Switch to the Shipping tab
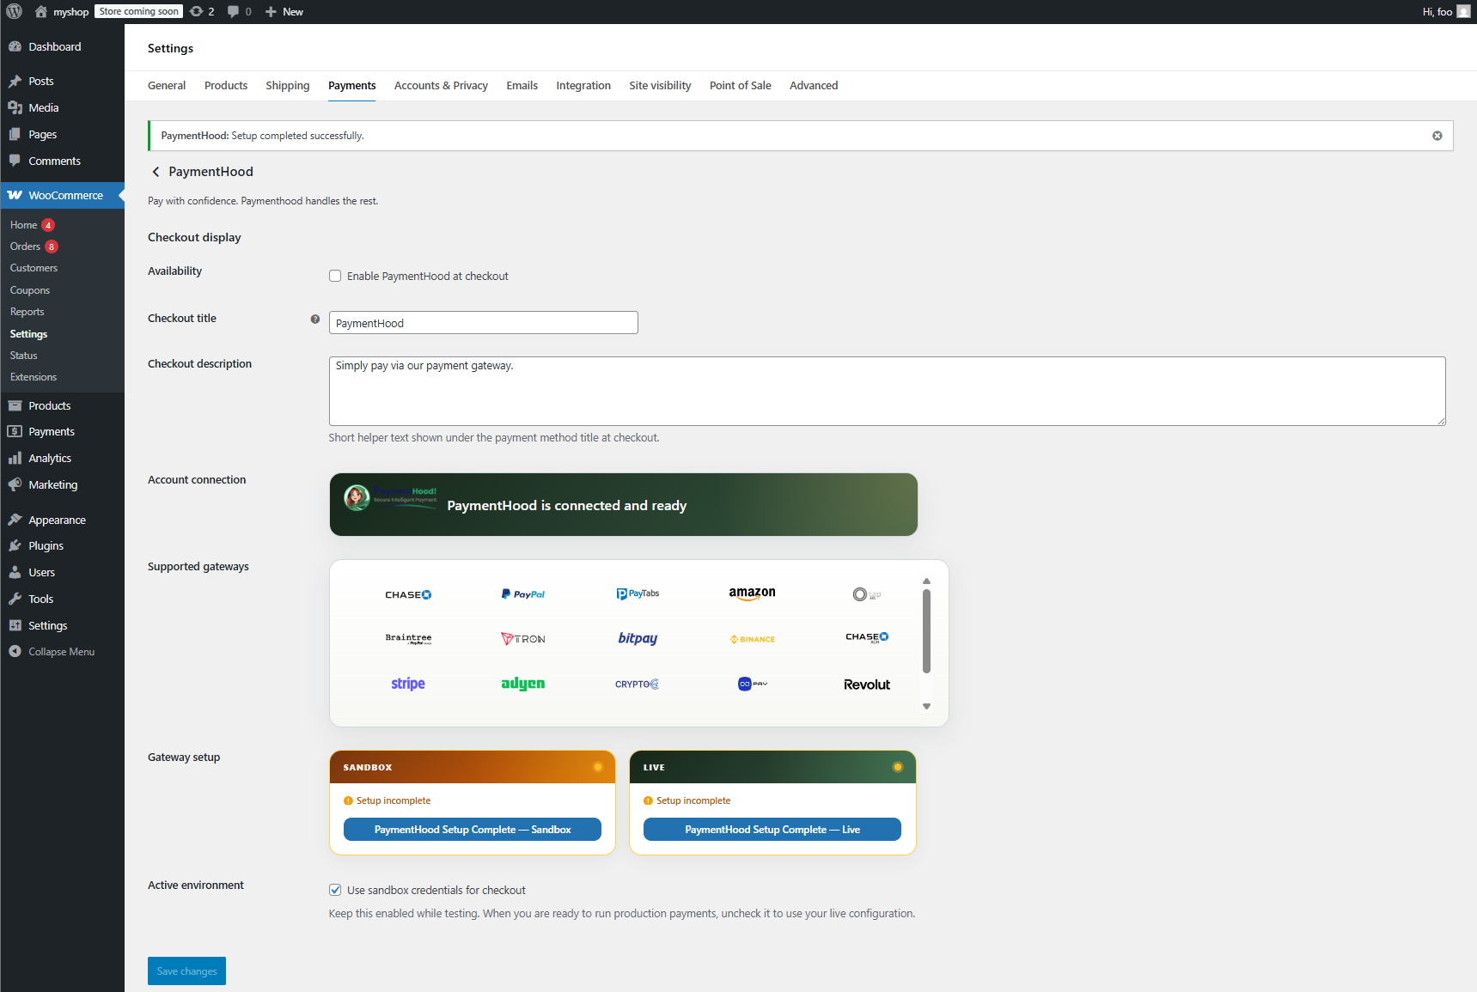This screenshot has height=992, width=1477. point(288,85)
